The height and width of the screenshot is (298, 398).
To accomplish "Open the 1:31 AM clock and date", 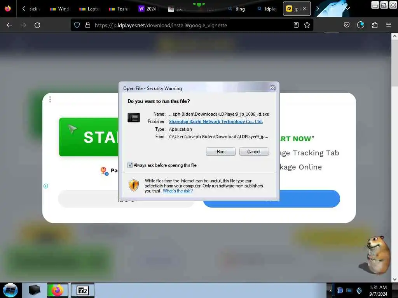I will 378,290.
